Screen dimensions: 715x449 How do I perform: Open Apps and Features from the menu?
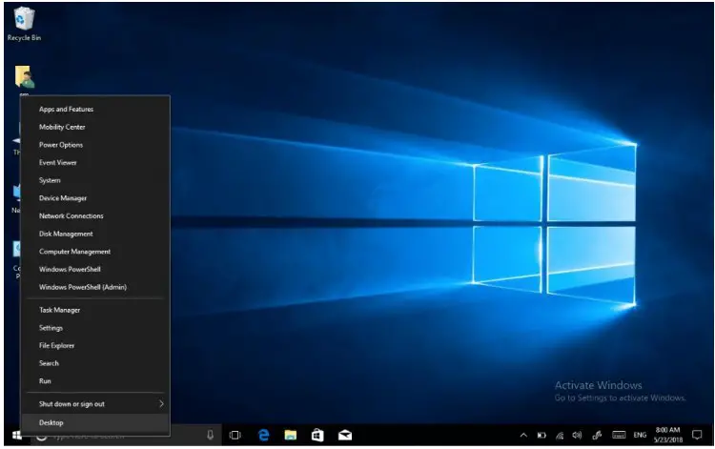pyautogui.click(x=95, y=109)
